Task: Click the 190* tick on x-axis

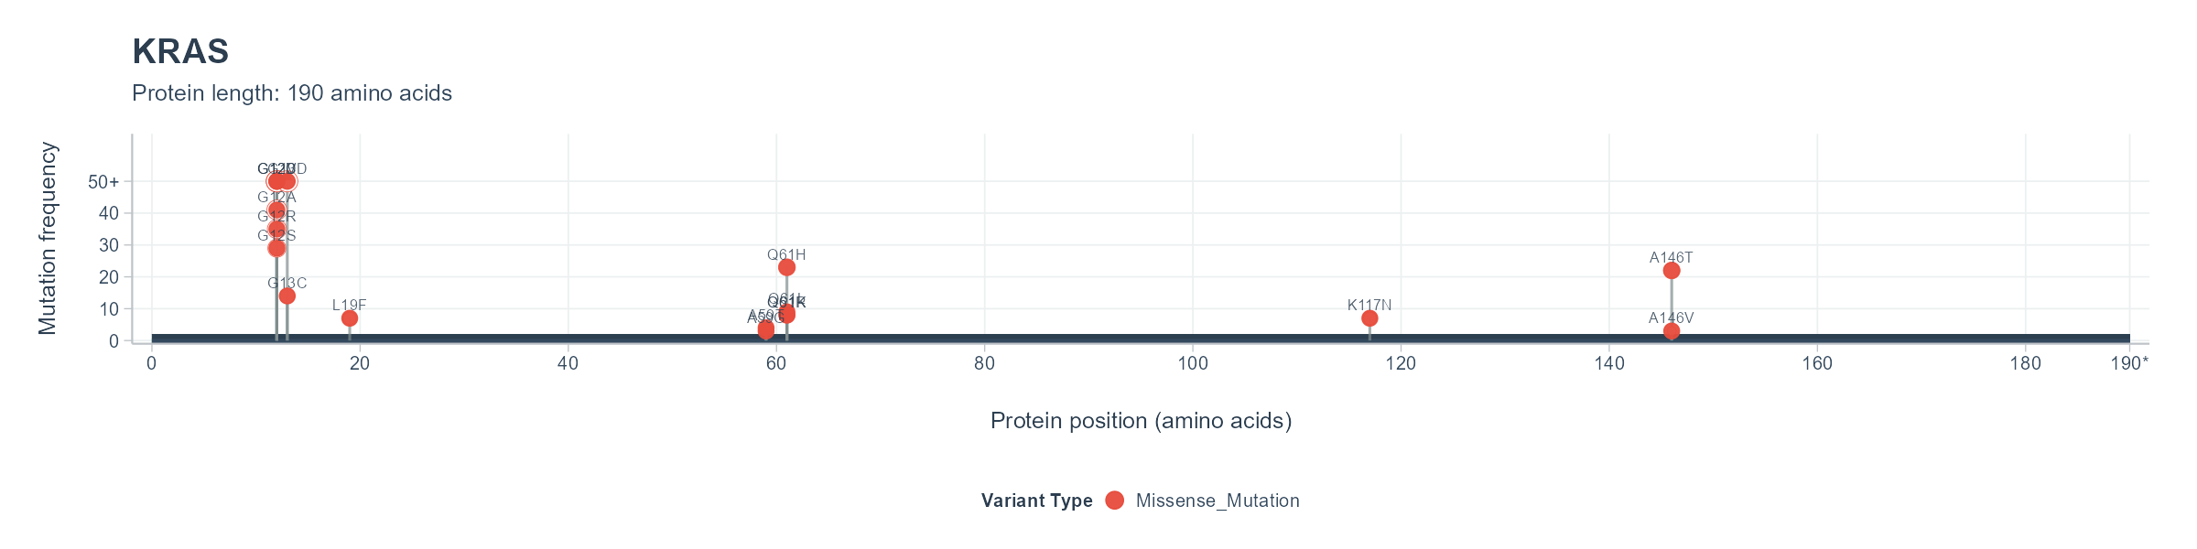Action: 2129,363
